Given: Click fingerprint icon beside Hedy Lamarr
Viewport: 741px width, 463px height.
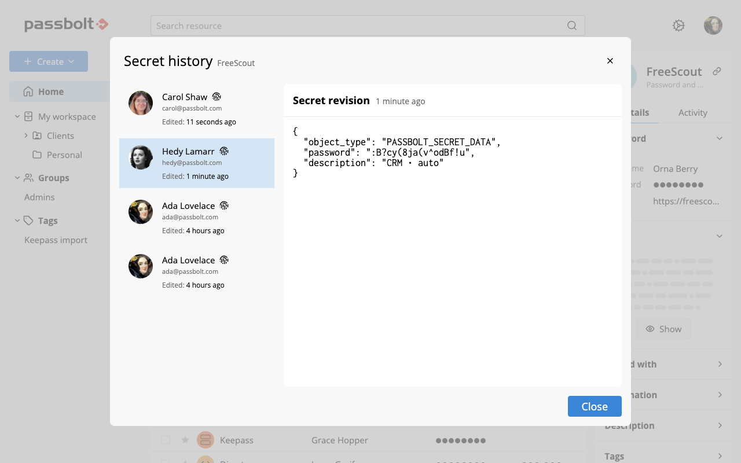Looking at the screenshot, I should (224, 151).
